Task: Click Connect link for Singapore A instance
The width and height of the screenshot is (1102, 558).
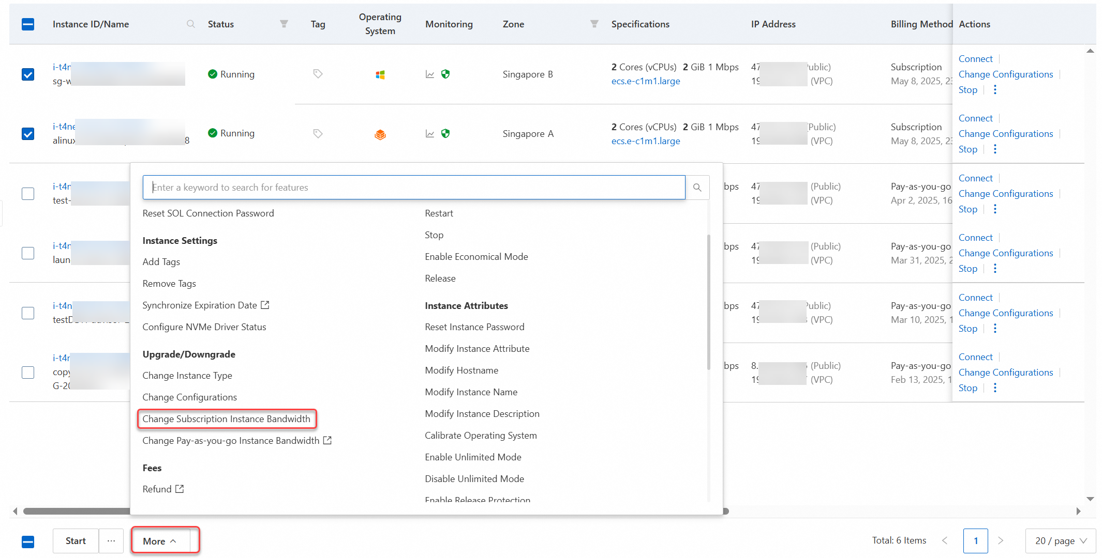Action: [975, 118]
